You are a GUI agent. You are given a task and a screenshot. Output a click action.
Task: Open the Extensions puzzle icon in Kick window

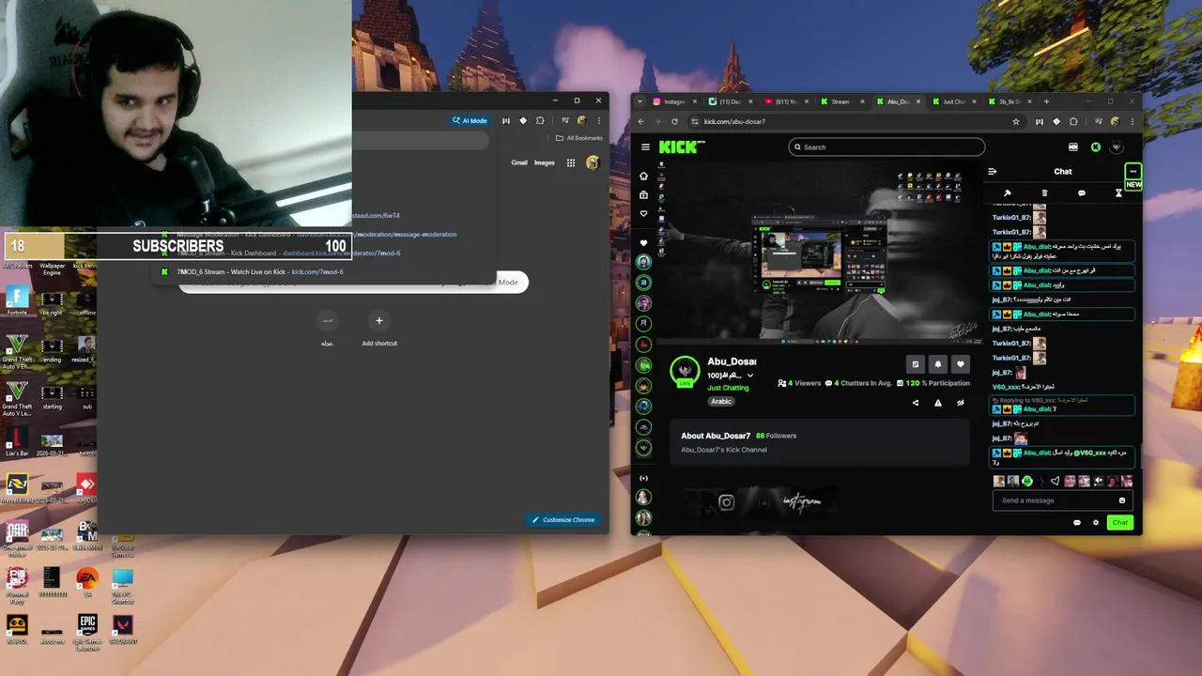click(1073, 121)
